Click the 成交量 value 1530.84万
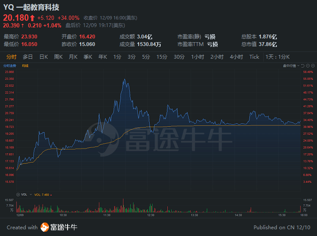This screenshot has width=317, height=236. click(149, 44)
